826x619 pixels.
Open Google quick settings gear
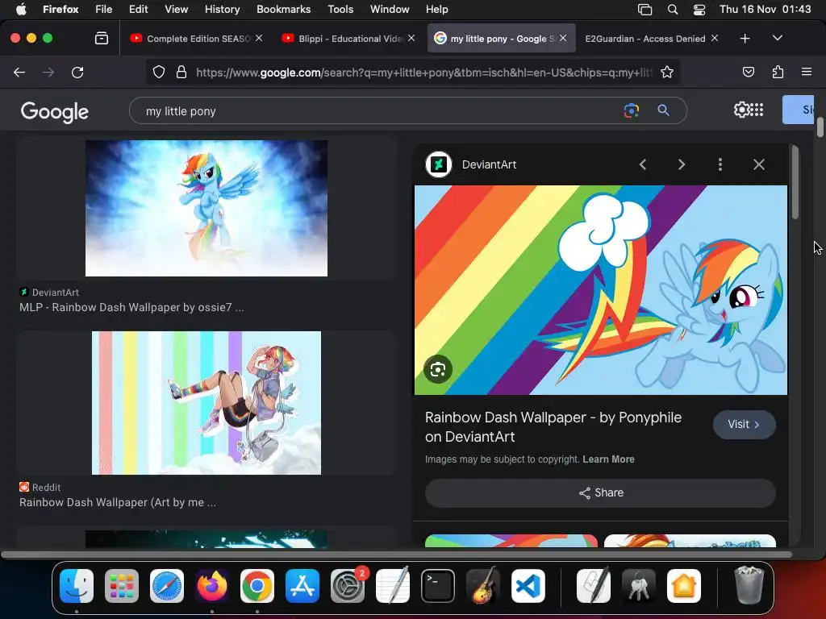[x=741, y=110]
